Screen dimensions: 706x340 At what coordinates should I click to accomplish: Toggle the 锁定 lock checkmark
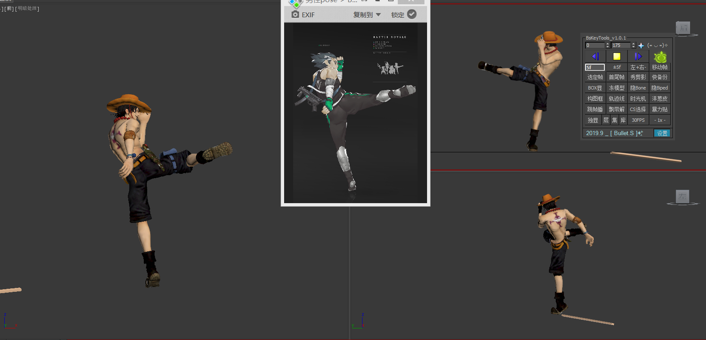point(412,14)
